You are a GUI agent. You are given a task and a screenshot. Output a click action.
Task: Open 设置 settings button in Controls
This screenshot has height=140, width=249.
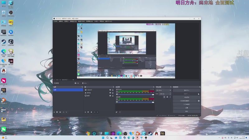[186, 108]
